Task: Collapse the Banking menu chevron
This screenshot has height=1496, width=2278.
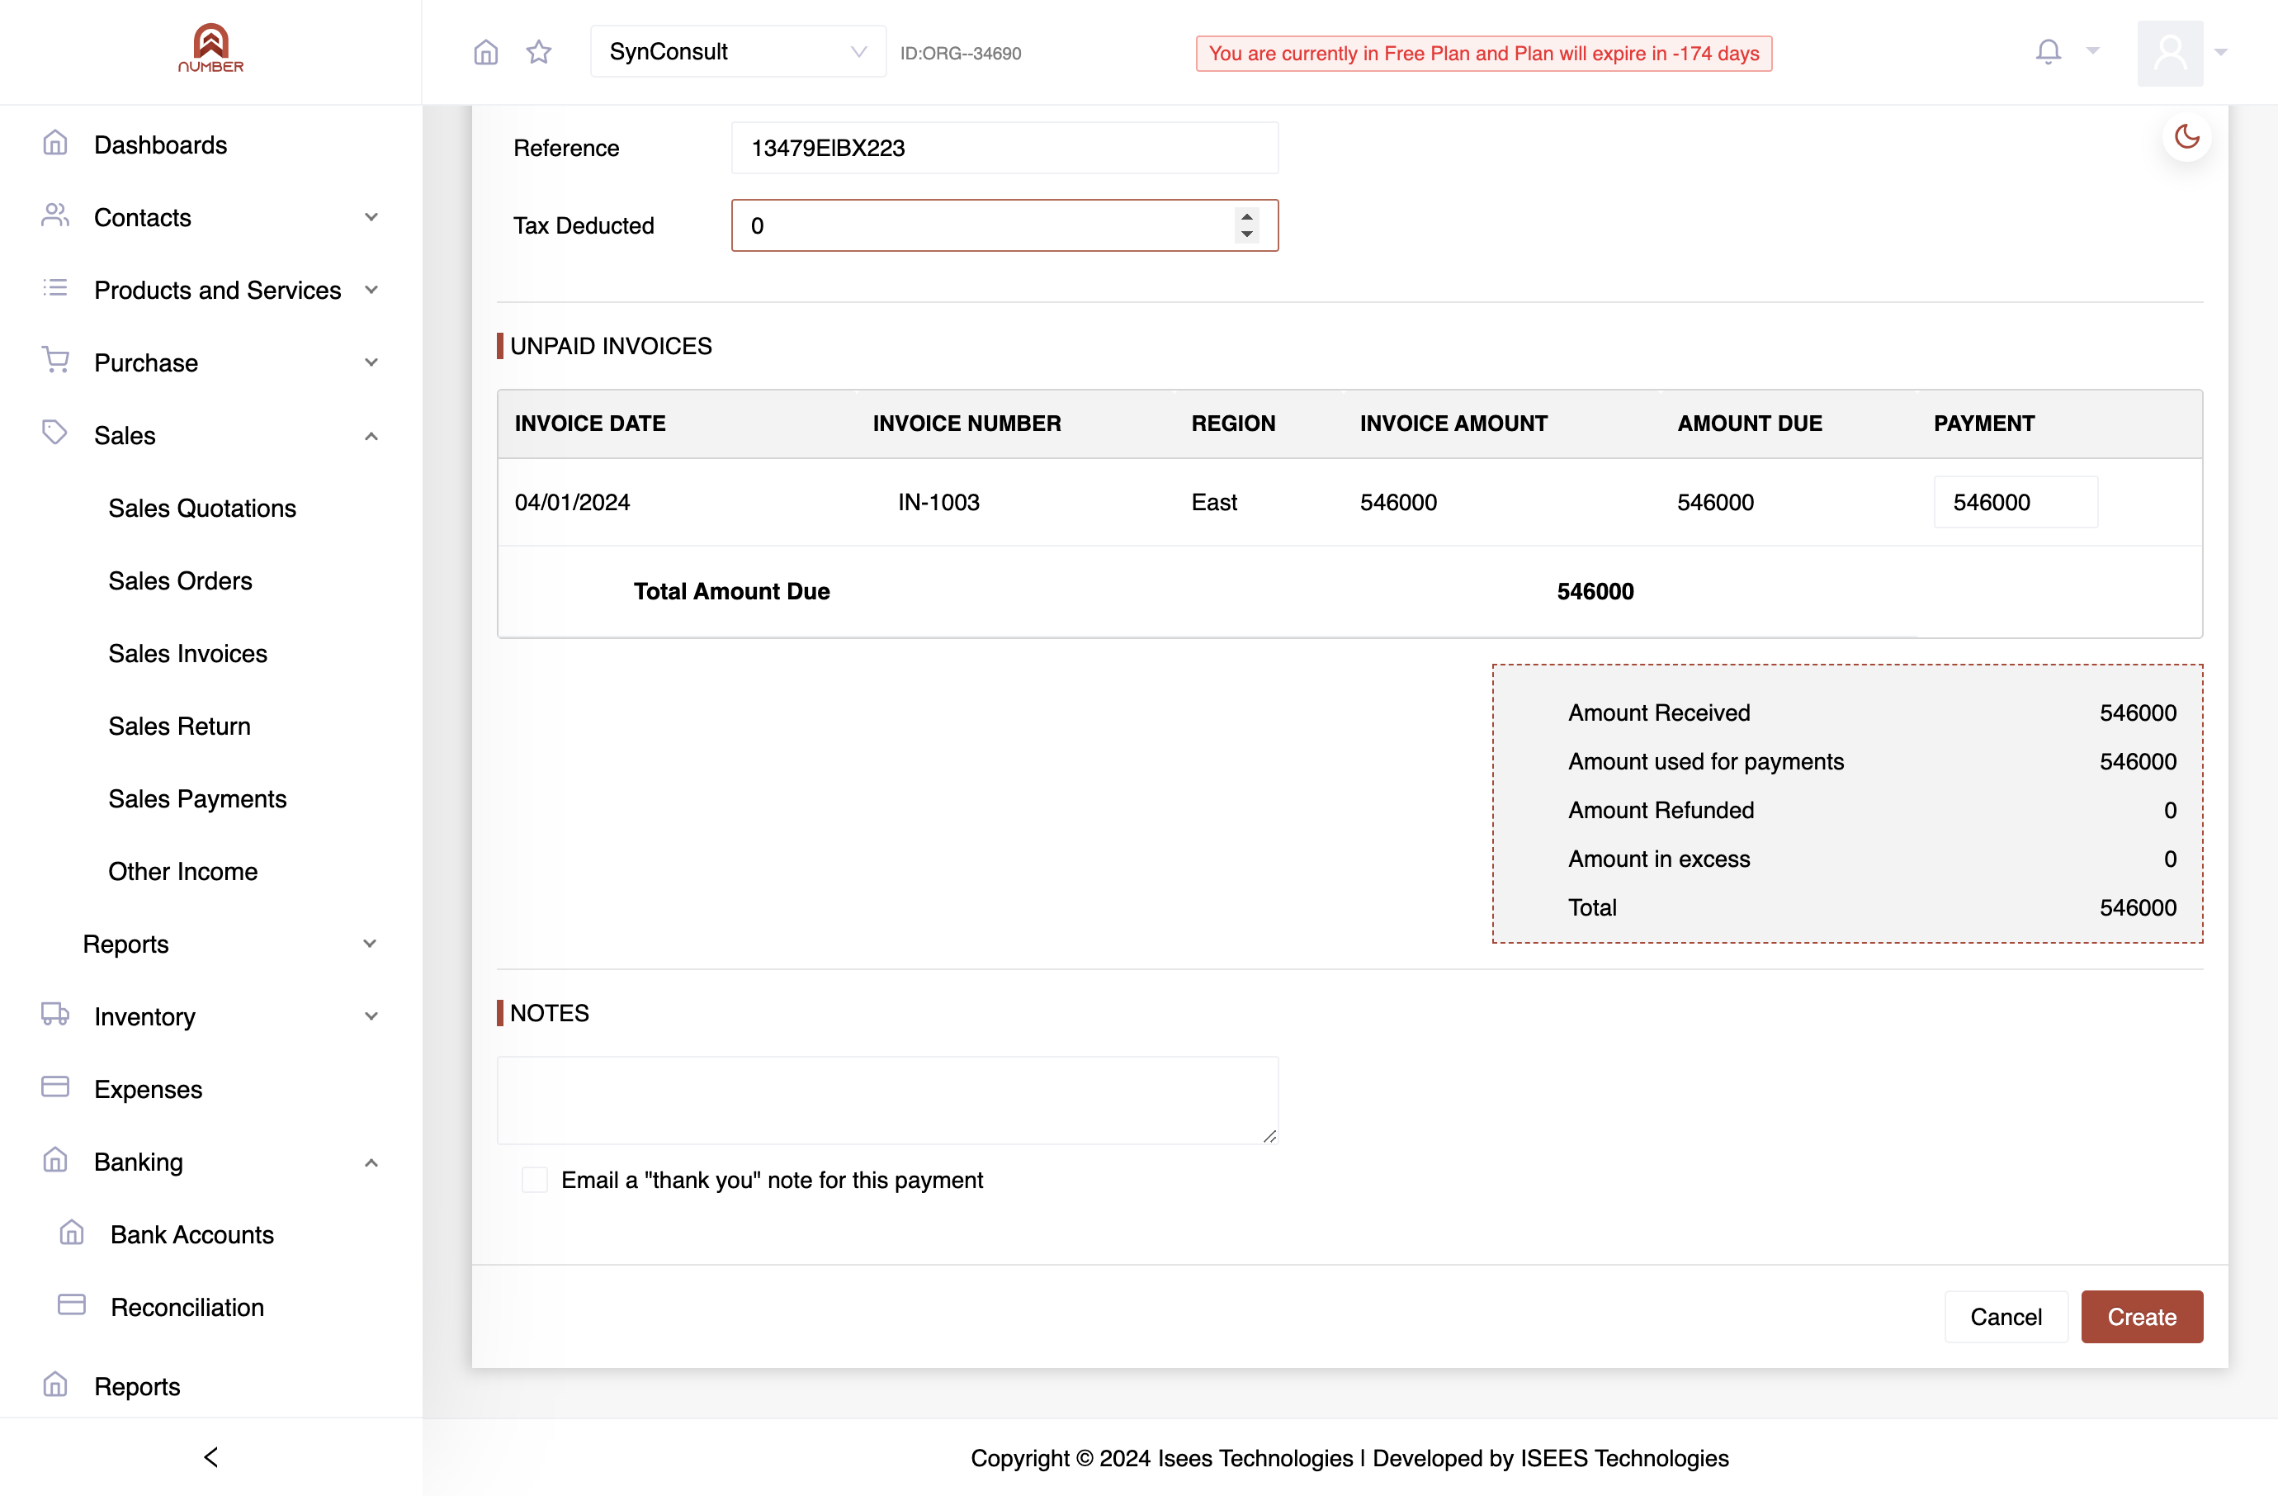Action: (x=371, y=1163)
